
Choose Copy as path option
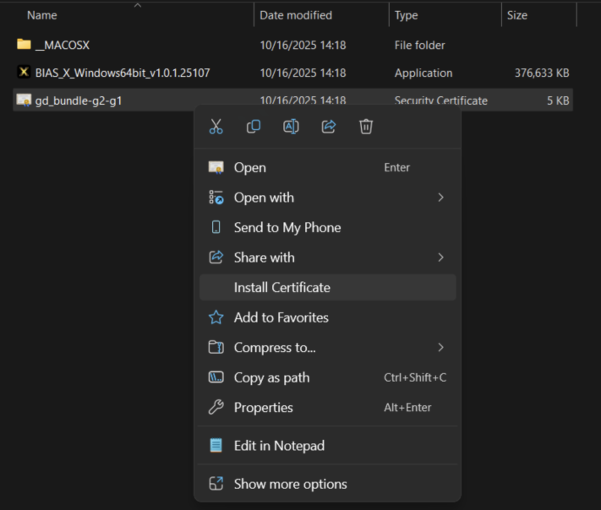(271, 377)
